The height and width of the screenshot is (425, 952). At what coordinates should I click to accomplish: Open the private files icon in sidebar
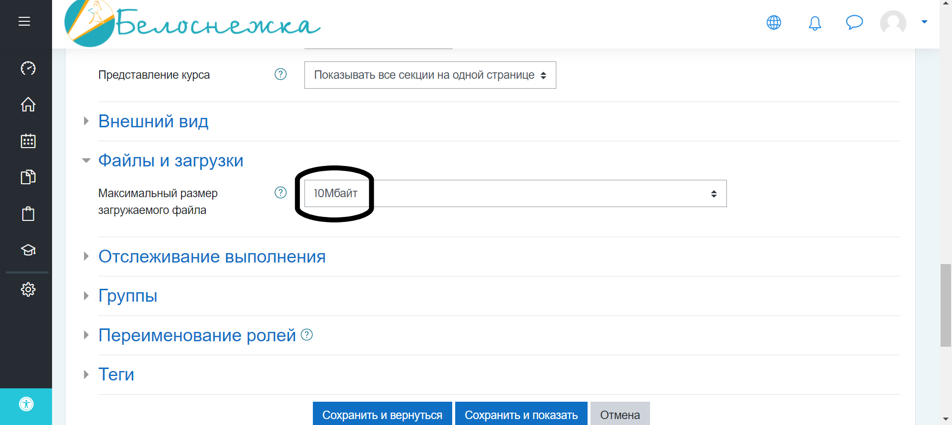point(28,177)
